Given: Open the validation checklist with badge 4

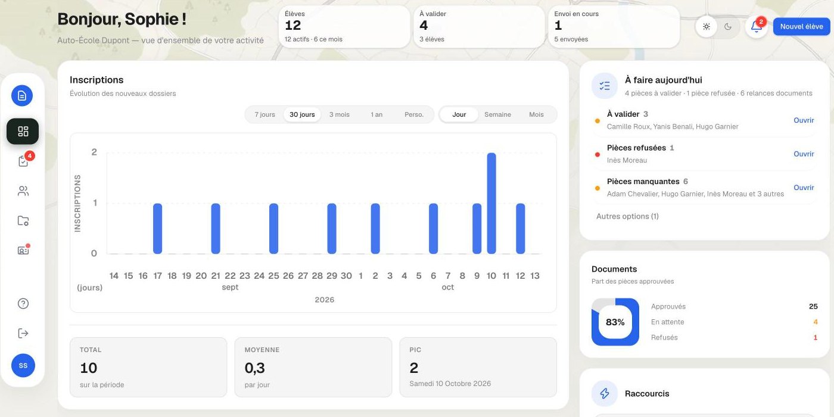Looking at the screenshot, I should (23, 161).
